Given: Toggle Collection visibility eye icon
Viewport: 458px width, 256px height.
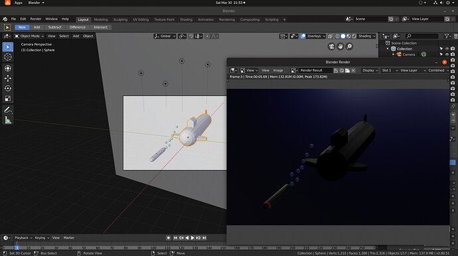Looking at the screenshot, I should pos(447,49).
